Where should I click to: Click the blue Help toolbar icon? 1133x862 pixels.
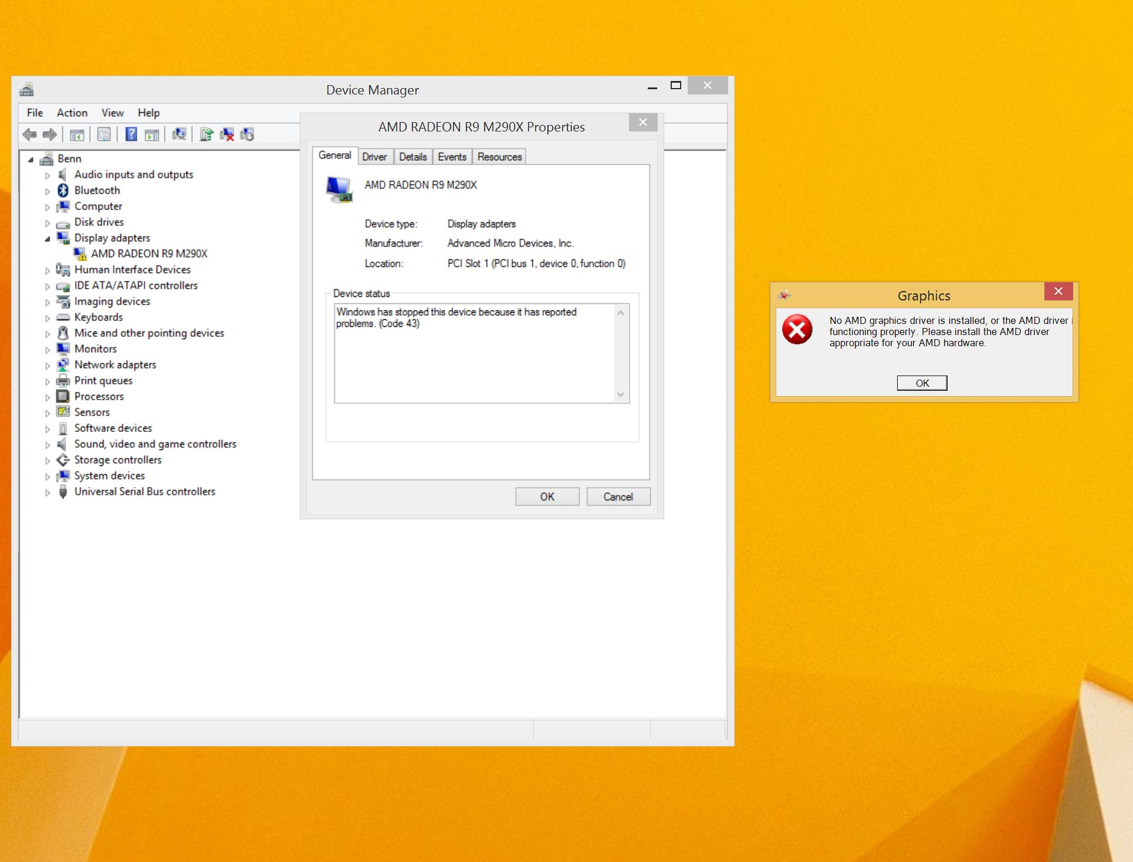131,134
